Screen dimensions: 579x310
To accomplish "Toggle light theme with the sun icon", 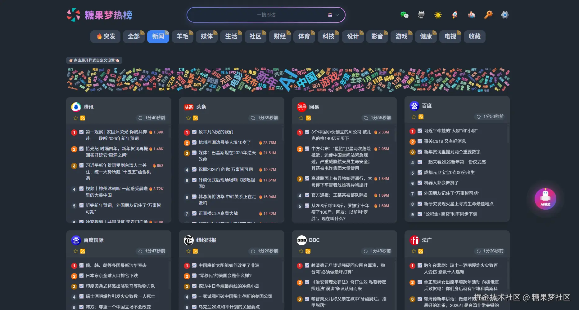I will (x=438, y=15).
